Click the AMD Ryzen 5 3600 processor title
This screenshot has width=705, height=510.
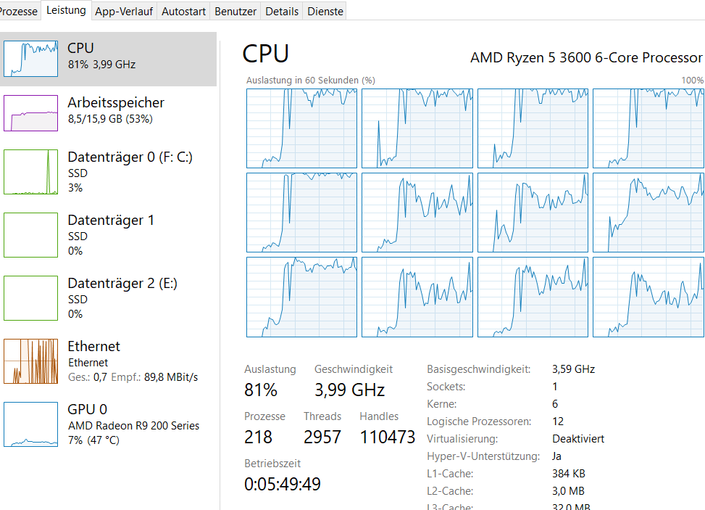point(585,57)
